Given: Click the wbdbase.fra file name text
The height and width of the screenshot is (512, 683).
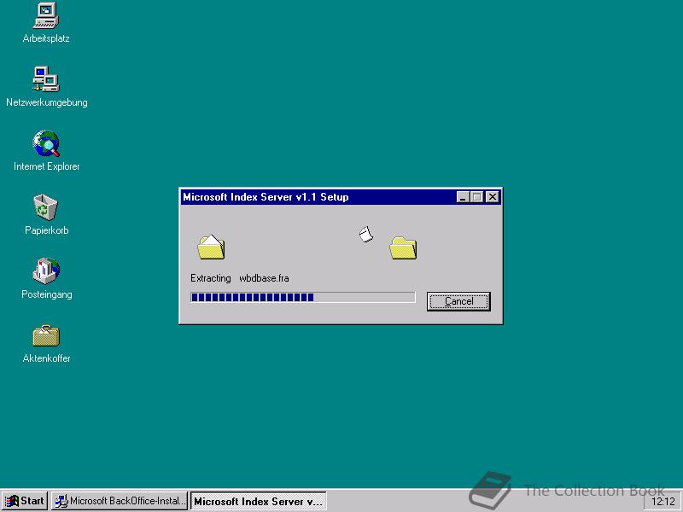Looking at the screenshot, I should (x=264, y=278).
